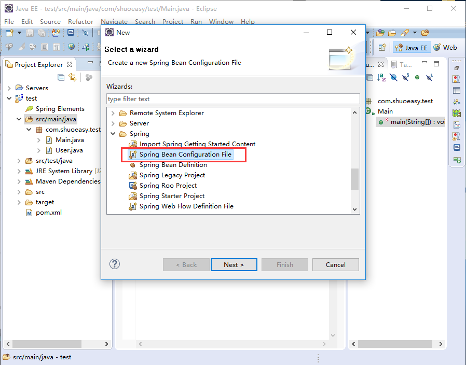The width and height of the screenshot is (466, 365).
Task: Click the Skip All Breakpoints toolbar icon
Action: click(x=85, y=33)
